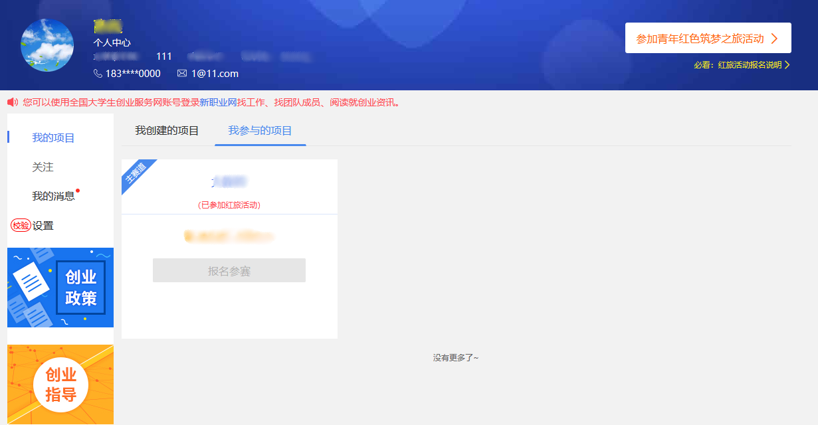
Task: Follow the 新职业网 link in the notice
Action: coord(218,102)
